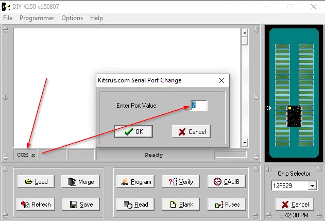Click the Chip Selector label
This screenshot has width=325, height=221.
[x=294, y=173]
